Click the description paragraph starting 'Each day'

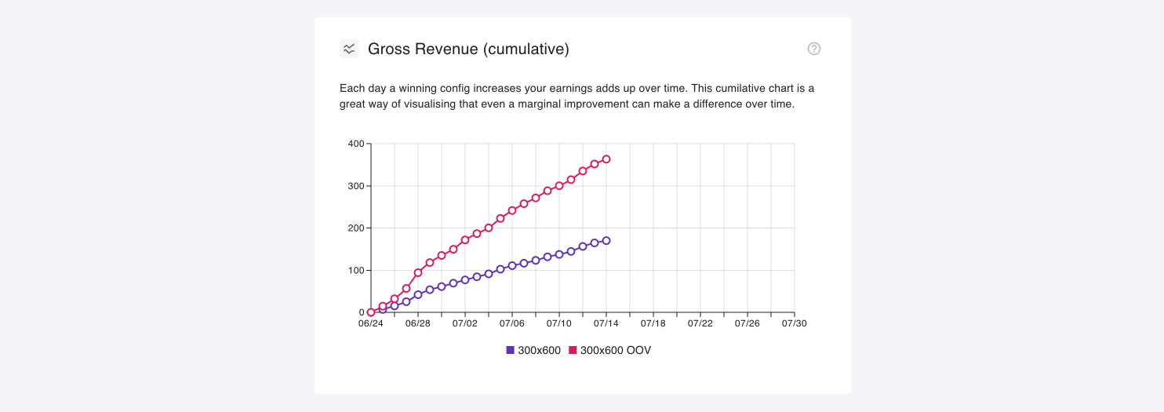click(577, 96)
